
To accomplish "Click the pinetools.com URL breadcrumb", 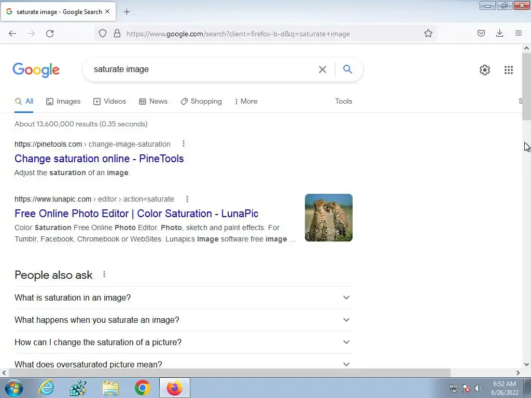I will click(x=92, y=144).
